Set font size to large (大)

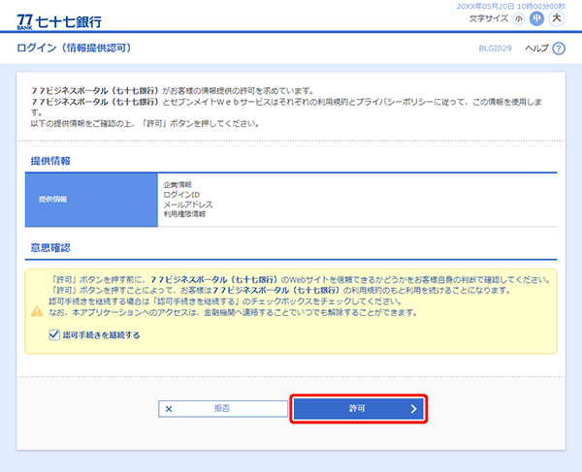[x=557, y=18]
